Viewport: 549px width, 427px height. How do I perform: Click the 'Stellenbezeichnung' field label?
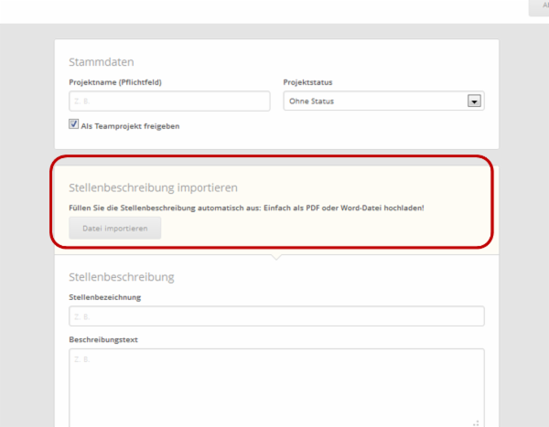[104, 297]
